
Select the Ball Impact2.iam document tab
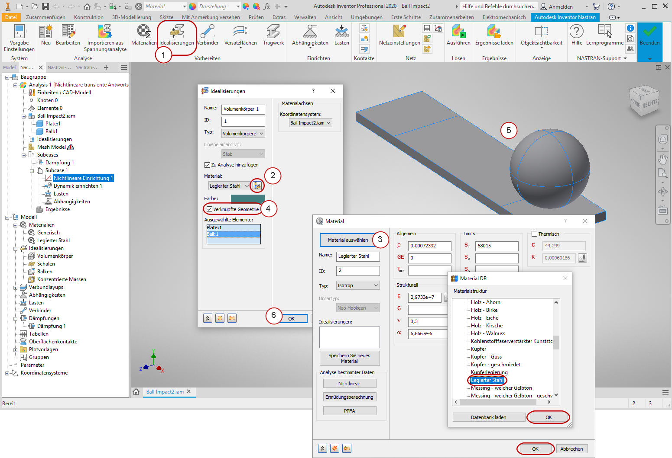coord(169,392)
